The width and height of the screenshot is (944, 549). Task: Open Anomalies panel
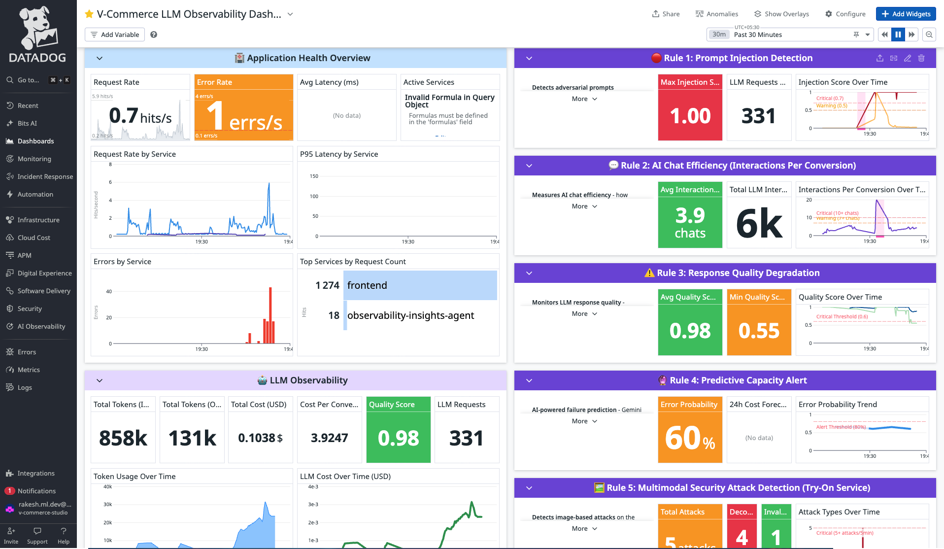(717, 14)
